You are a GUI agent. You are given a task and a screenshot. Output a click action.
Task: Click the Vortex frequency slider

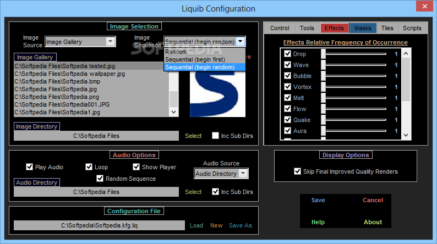point(354,86)
